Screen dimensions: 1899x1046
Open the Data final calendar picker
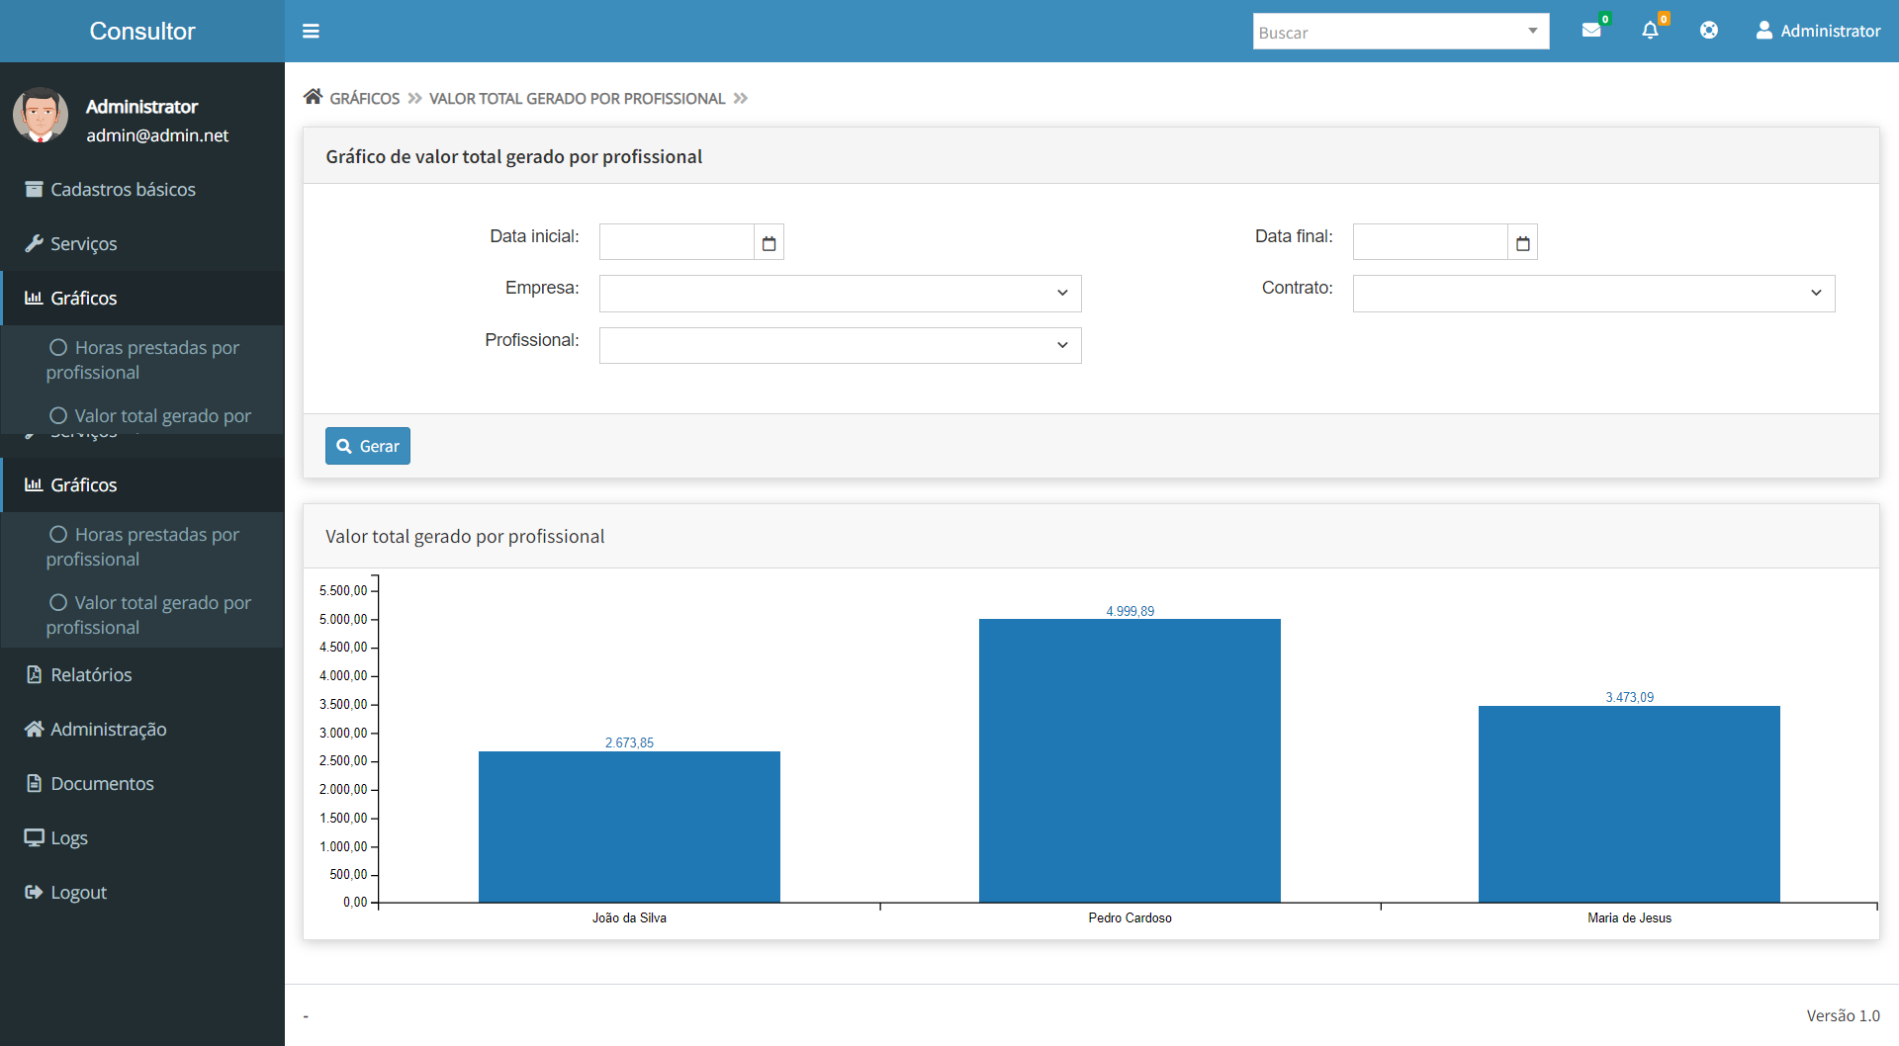pyautogui.click(x=1522, y=242)
